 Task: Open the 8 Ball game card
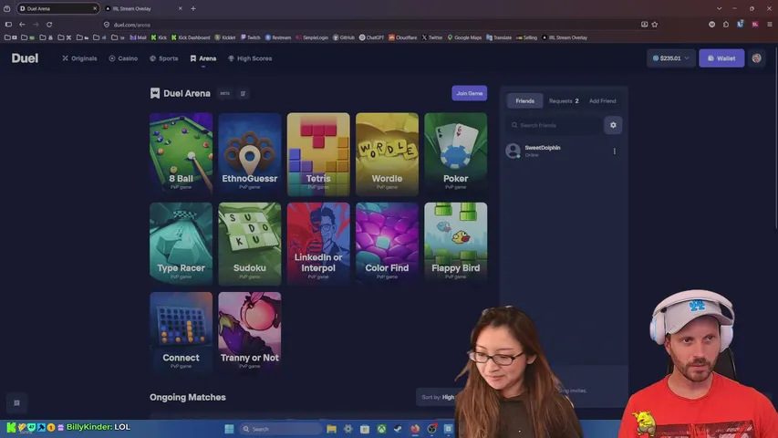(x=182, y=154)
